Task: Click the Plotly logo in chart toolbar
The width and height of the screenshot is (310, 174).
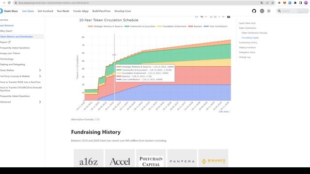Action: 229,16
